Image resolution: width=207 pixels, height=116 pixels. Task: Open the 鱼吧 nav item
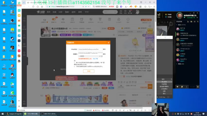80,12
